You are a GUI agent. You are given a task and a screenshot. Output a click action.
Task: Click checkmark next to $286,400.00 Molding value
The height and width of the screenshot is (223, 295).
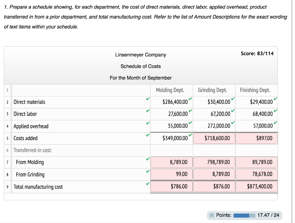(x=191, y=99)
